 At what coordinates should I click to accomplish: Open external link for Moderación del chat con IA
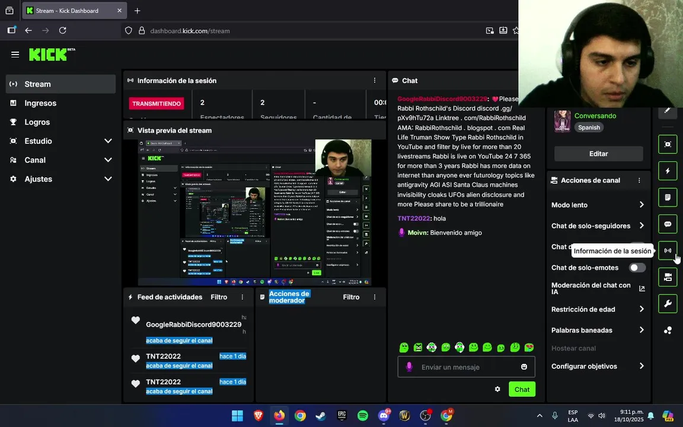point(641,288)
